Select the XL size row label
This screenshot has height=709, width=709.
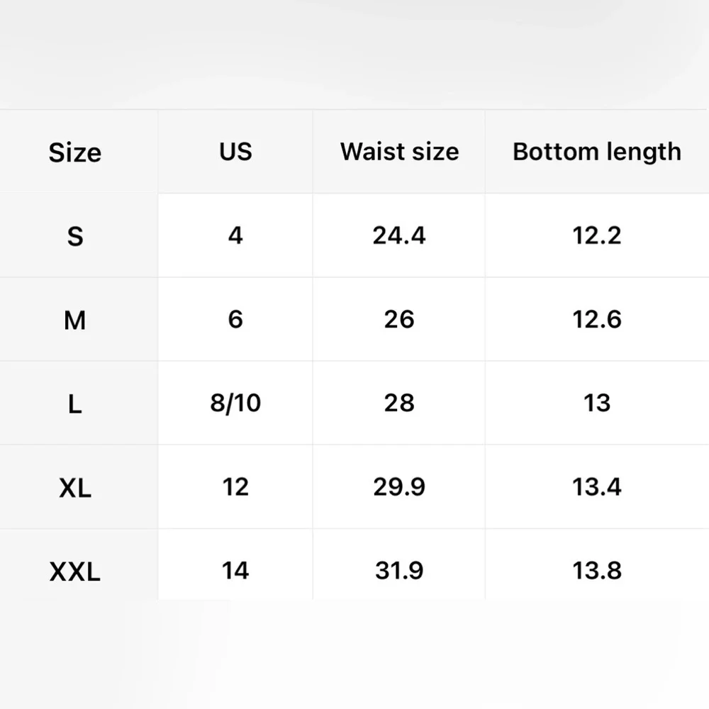[75, 488]
